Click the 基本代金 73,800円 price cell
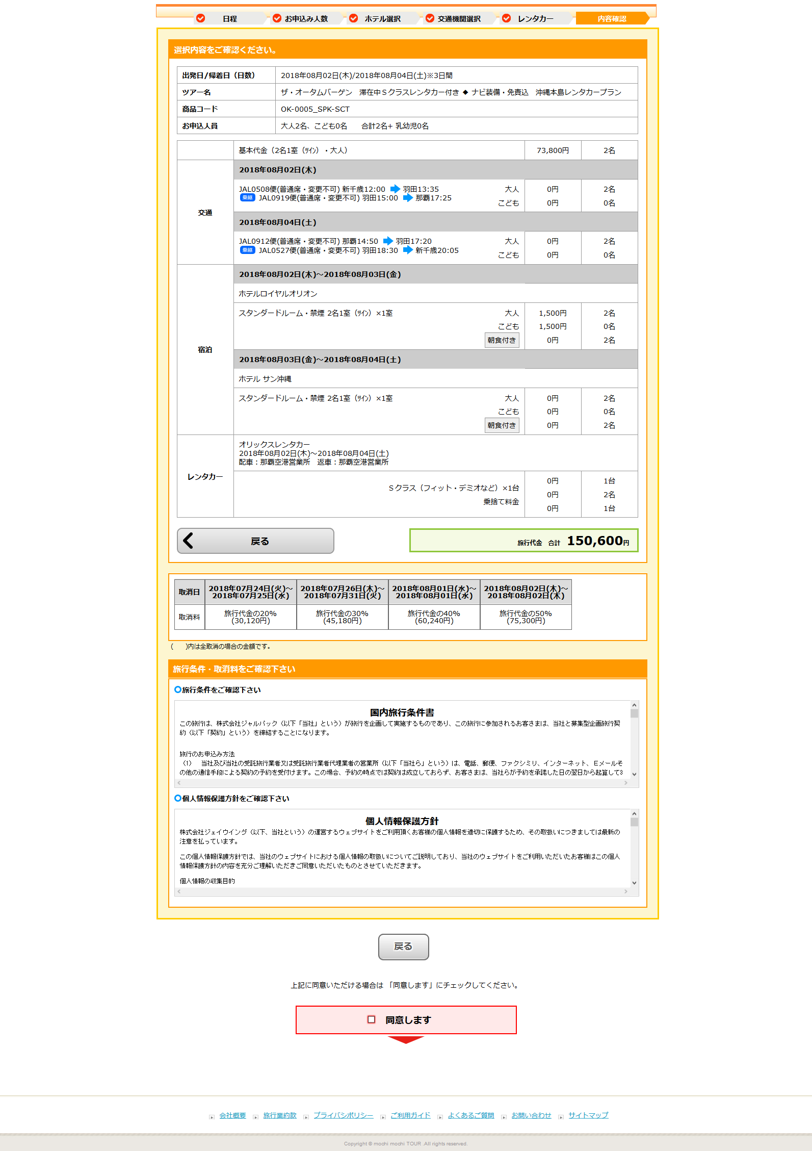812x1151 pixels. [553, 150]
